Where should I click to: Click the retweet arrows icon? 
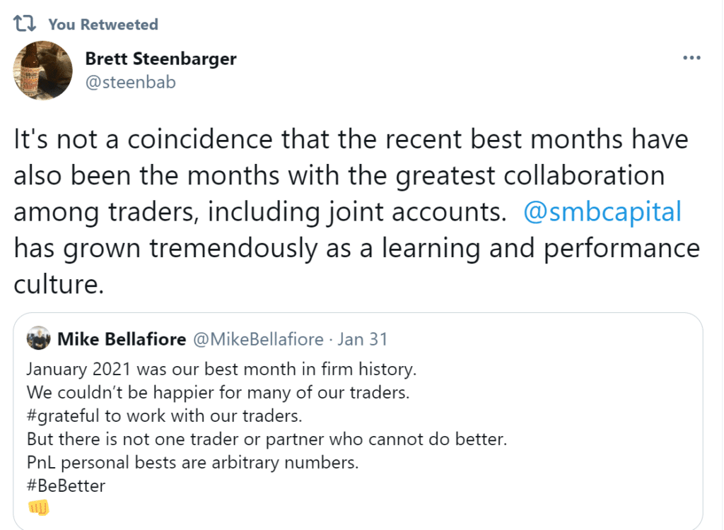coord(25,23)
